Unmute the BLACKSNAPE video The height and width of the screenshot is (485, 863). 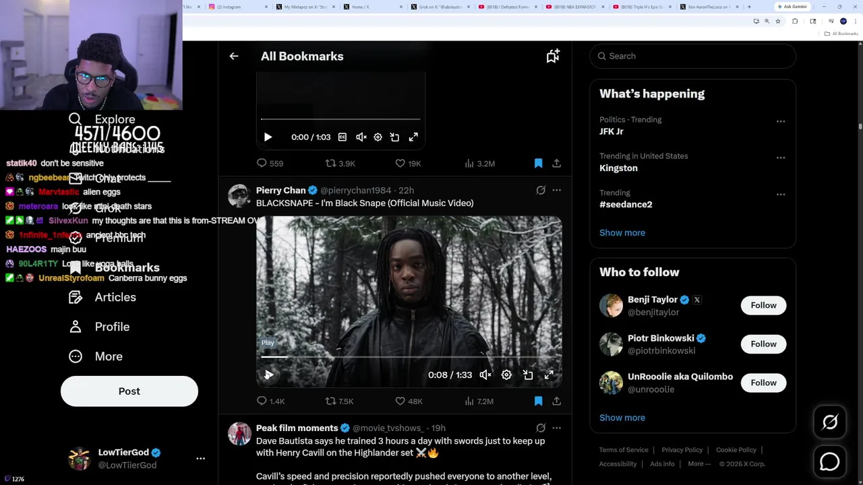485,375
